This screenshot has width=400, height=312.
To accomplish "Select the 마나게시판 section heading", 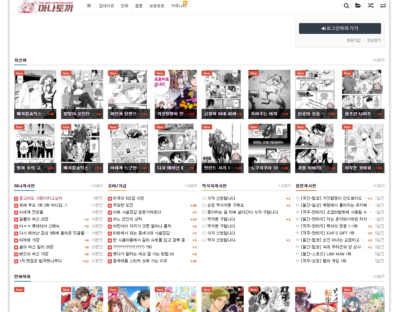I will pyautogui.click(x=25, y=186).
